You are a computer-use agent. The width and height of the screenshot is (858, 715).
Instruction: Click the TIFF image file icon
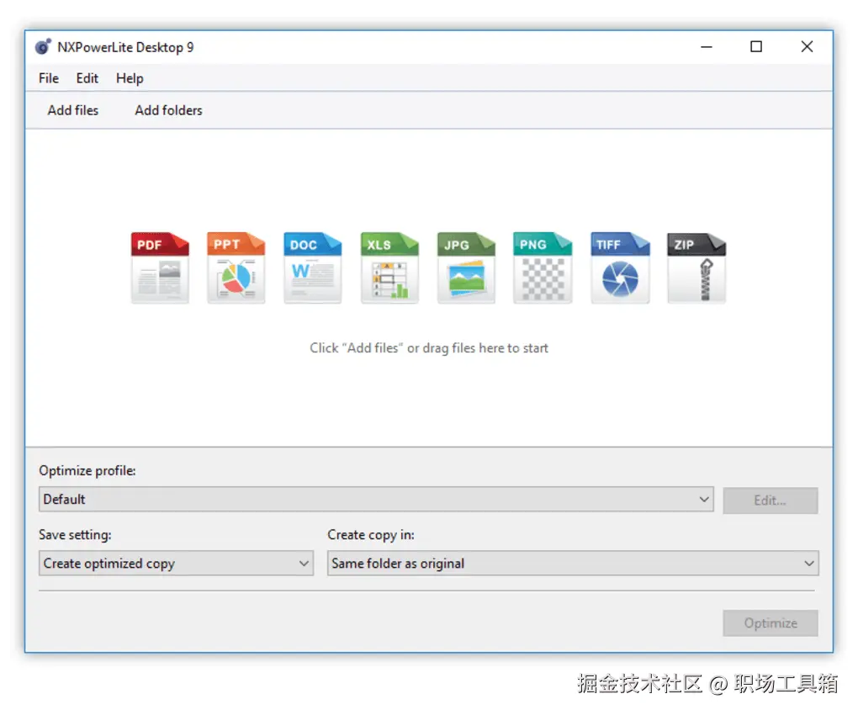click(620, 267)
